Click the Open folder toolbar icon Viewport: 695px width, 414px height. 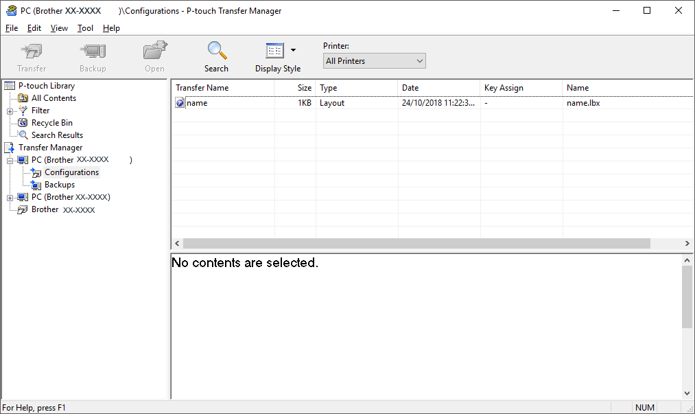click(x=154, y=51)
